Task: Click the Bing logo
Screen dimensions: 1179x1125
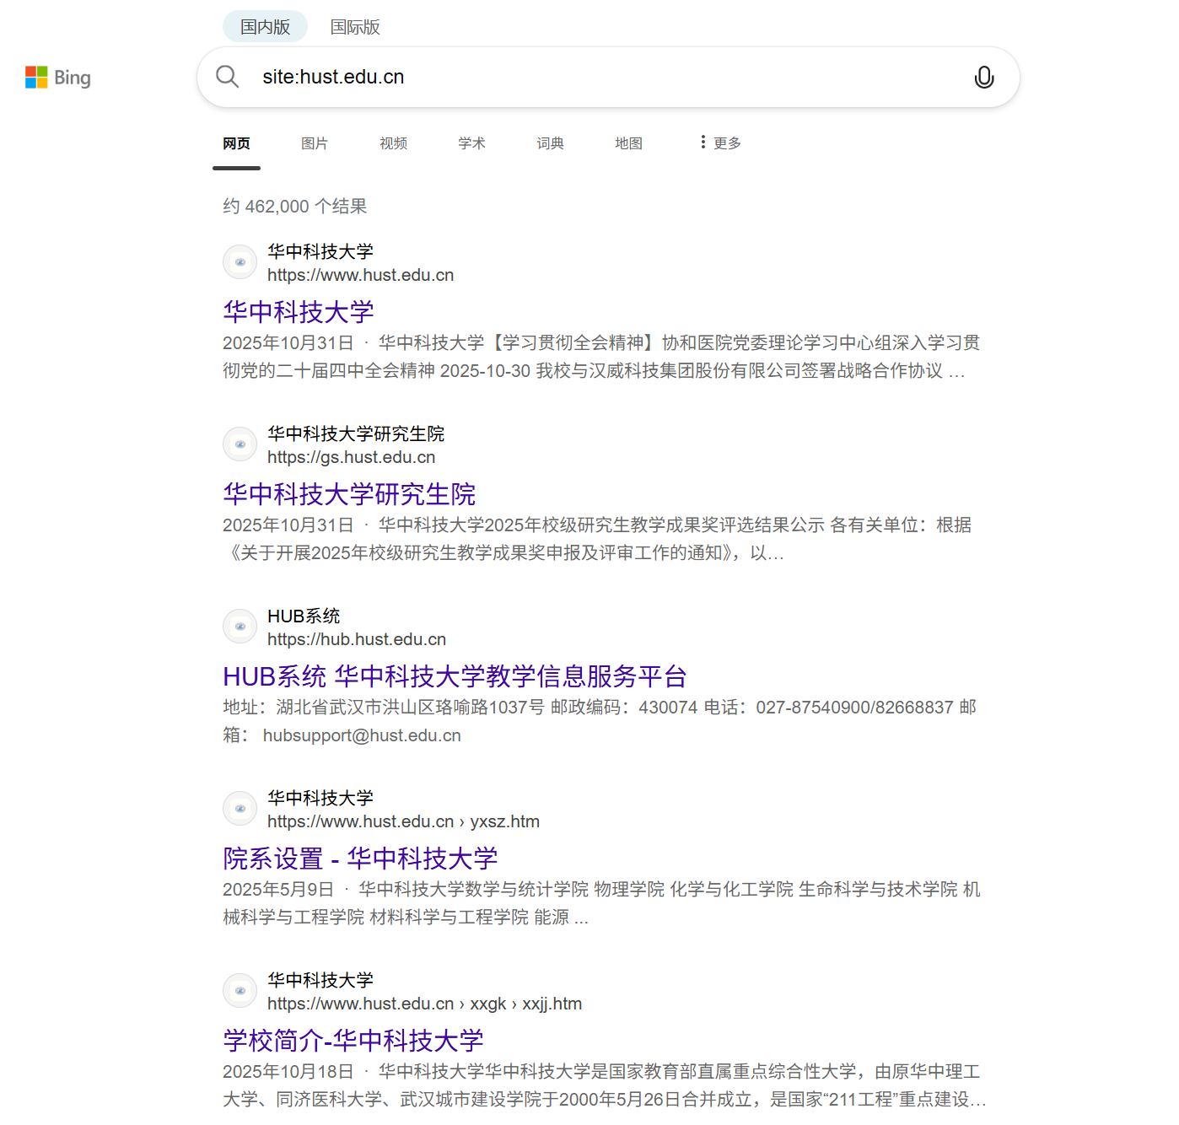Action: pyautogui.click(x=58, y=78)
